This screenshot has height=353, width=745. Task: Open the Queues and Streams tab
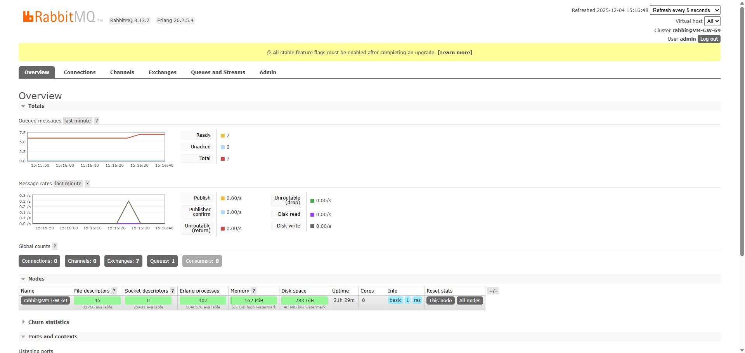[218, 72]
